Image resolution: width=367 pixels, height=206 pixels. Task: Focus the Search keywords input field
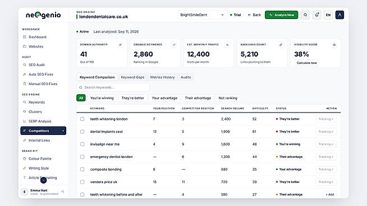click(113, 87)
